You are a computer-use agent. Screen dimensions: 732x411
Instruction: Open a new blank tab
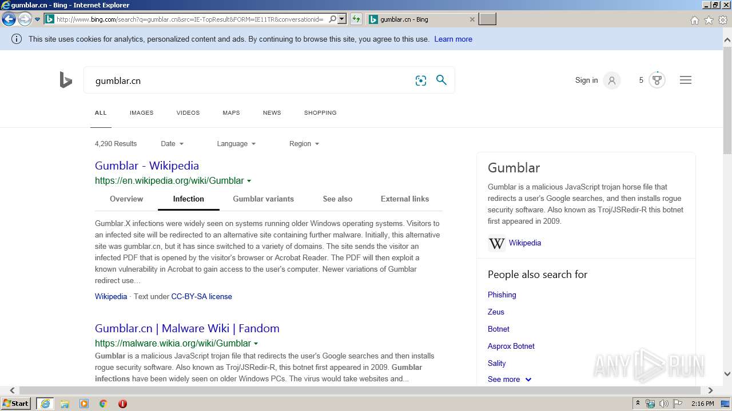(487, 19)
